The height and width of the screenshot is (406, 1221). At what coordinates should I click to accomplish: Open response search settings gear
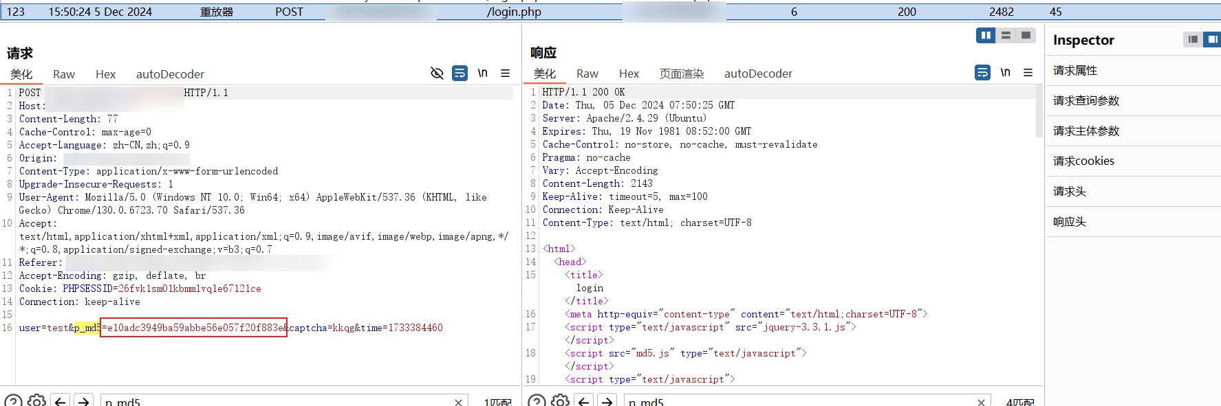(561, 401)
